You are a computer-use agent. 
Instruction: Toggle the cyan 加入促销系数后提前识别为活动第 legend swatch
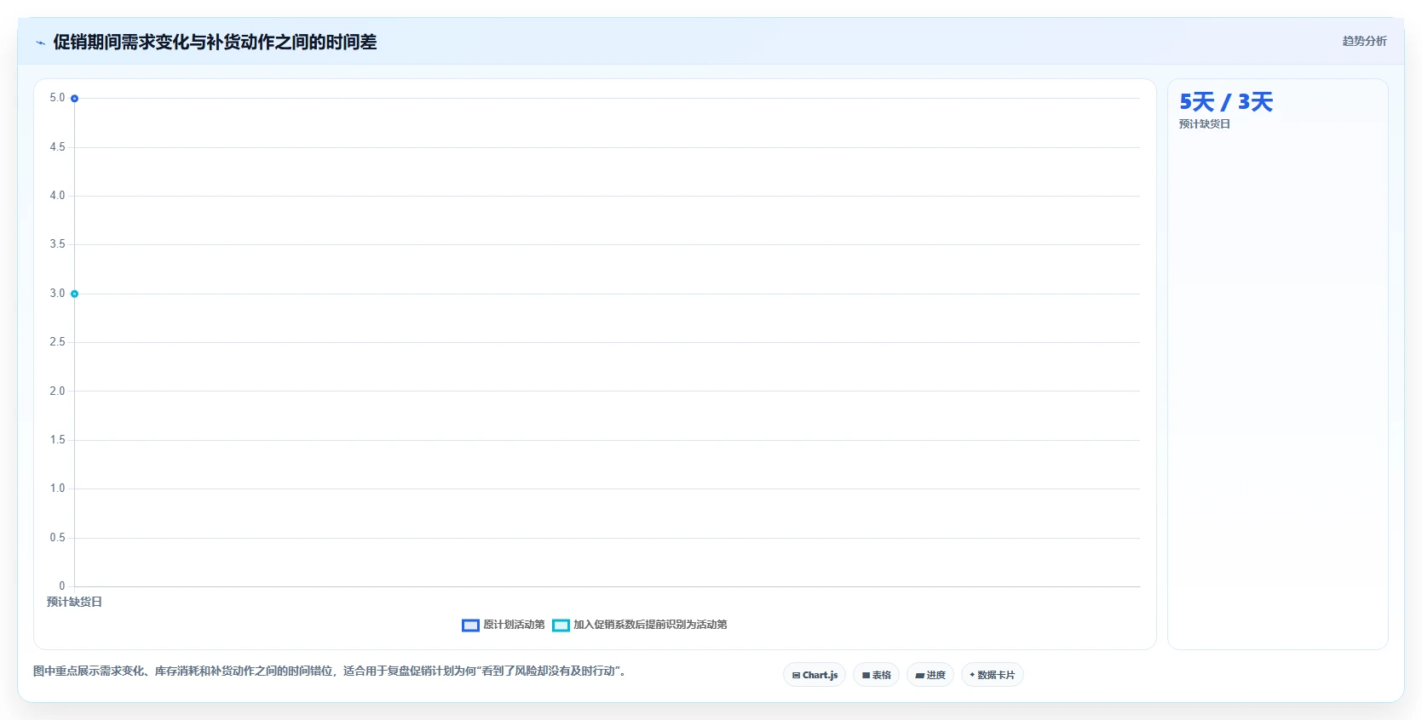pos(561,626)
